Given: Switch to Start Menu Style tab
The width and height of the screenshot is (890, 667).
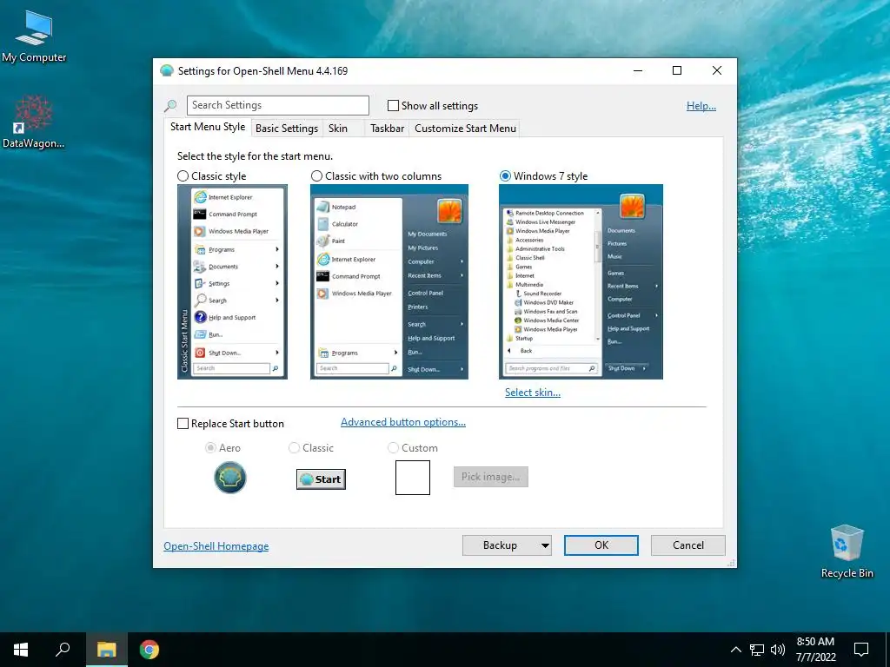Looking at the screenshot, I should (208, 127).
